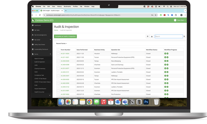The width and height of the screenshot is (207, 124).
Task: Open the Bookmarks menu
Action: pos(67,6)
